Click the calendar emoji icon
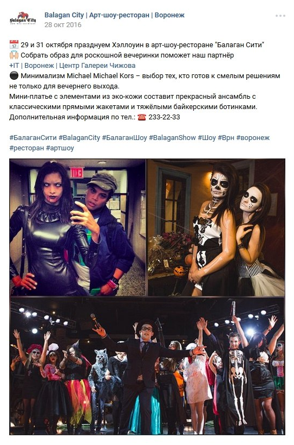The height and width of the screenshot is (445, 294). (14, 45)
